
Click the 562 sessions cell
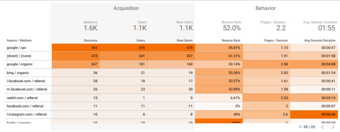pyautogui.click(x=76, y=48)
